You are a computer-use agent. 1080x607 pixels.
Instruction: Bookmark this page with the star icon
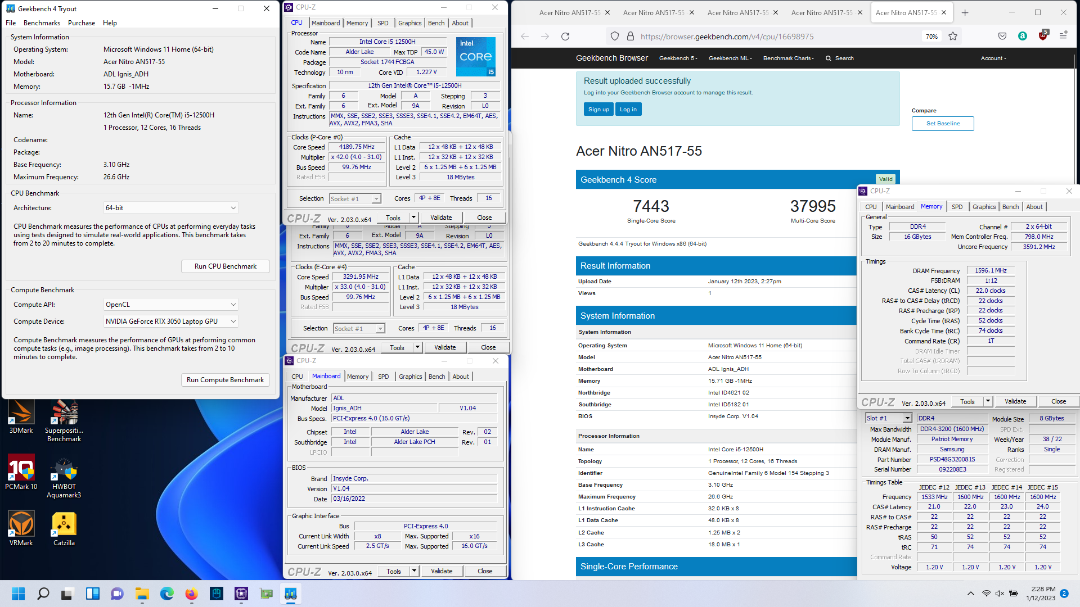pos(953,37)
